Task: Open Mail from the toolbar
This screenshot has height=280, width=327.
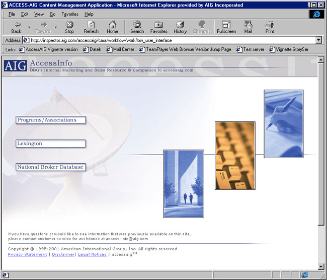Action: point(248,27)
